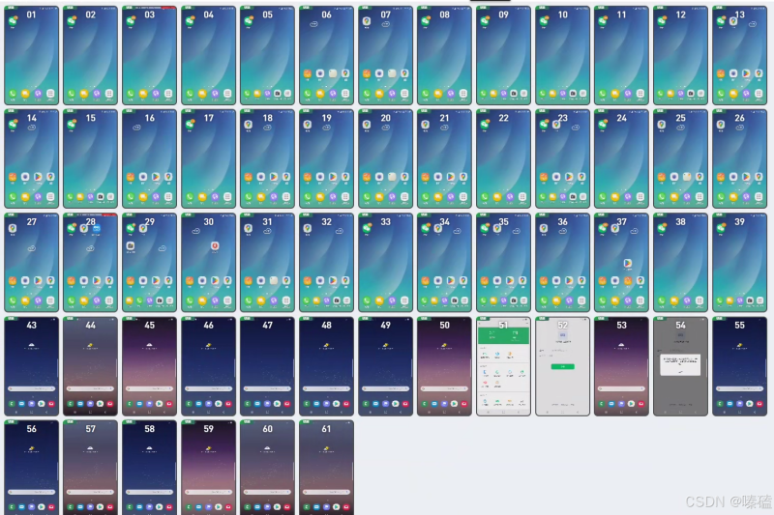Image resolution: width=774 pixels, height=515 pixels.
Task: Open WeChat on phone 01
Action: click(13, 20)
